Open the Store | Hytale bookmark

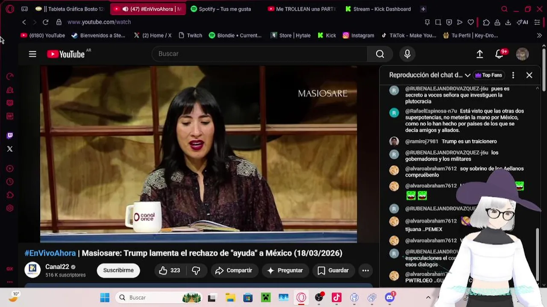point(291,35)
